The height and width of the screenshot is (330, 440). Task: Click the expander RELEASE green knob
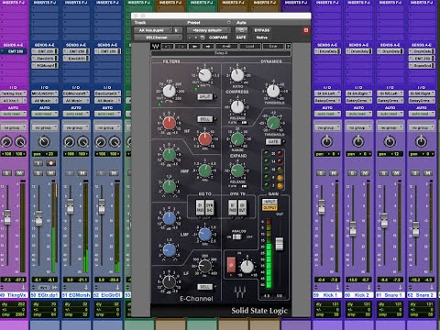coord(237,170)
